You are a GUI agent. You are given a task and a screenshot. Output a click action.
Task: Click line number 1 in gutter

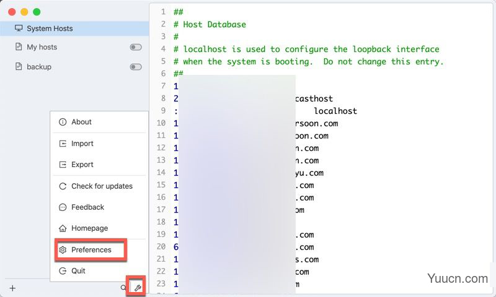[163, 12]
